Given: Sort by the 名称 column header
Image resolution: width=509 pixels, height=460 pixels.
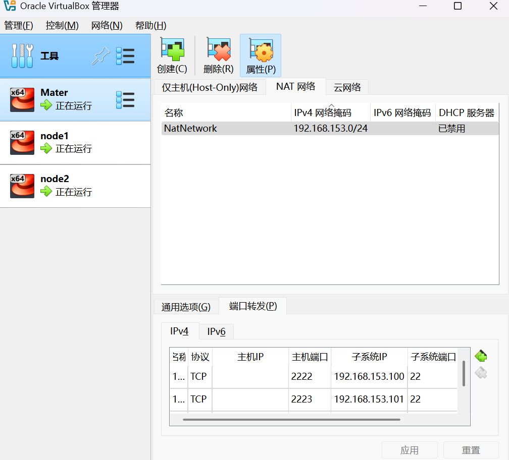Looking at the screenshot, I should pos(226,113).
